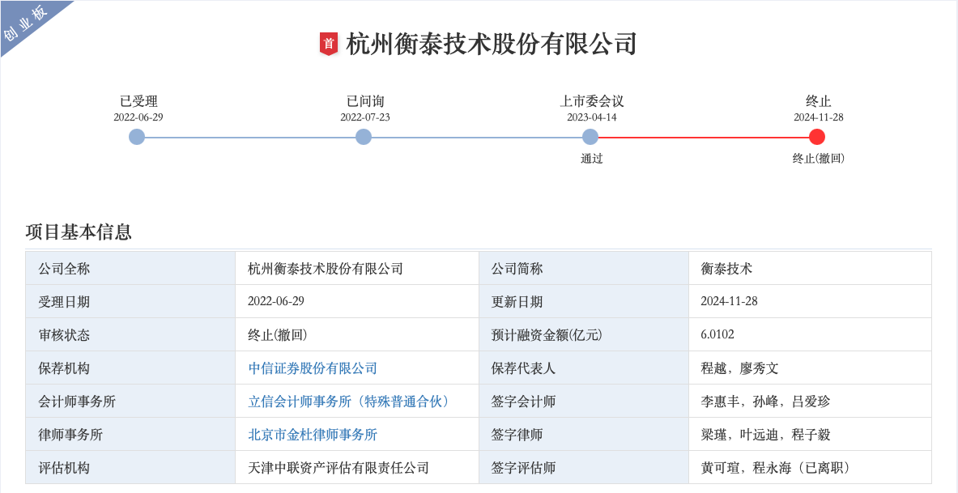
Task: Click the 终止(撤回) label under timeline
Action: pyautogui.click(x=818, y=158)
